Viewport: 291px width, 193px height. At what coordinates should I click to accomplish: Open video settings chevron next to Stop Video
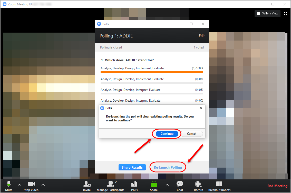[x=43, y=185]
